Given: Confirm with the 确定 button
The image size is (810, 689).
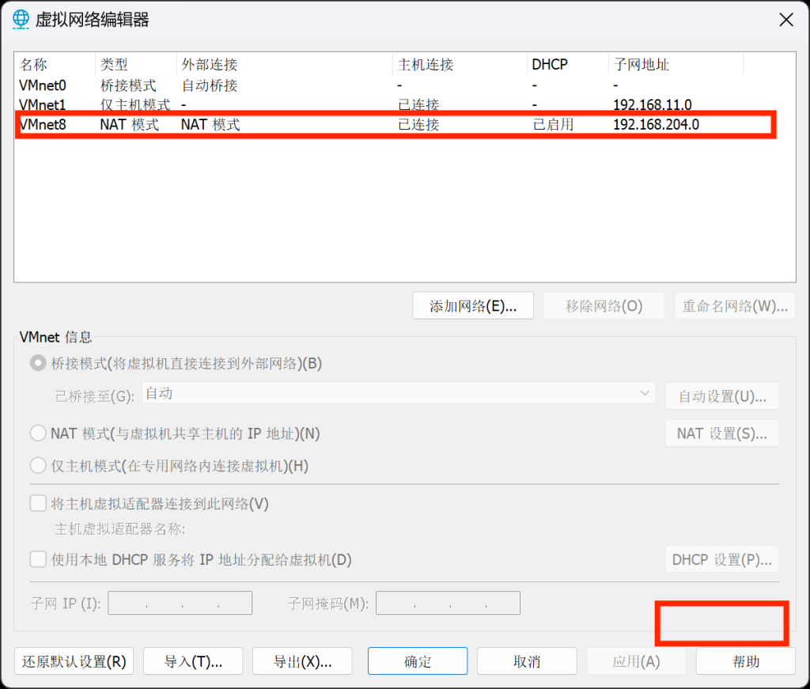Looking at the screenshot, I should pos(418,661).
